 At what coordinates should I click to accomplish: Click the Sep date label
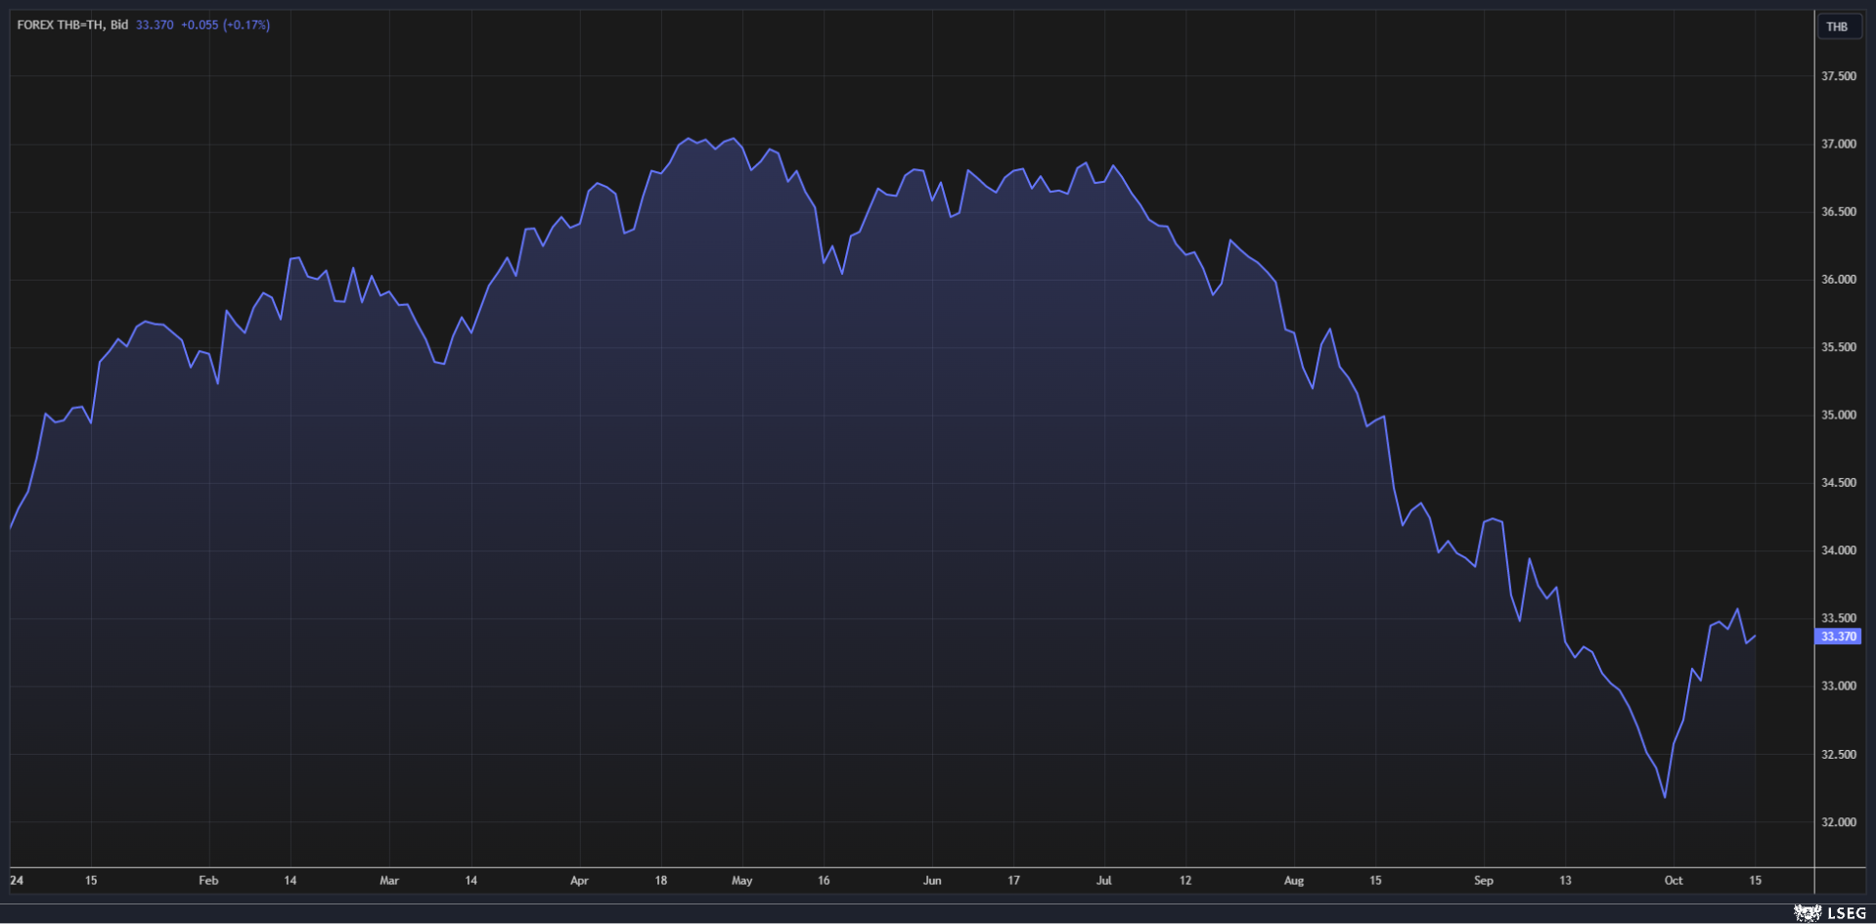tap(1484, 881)
